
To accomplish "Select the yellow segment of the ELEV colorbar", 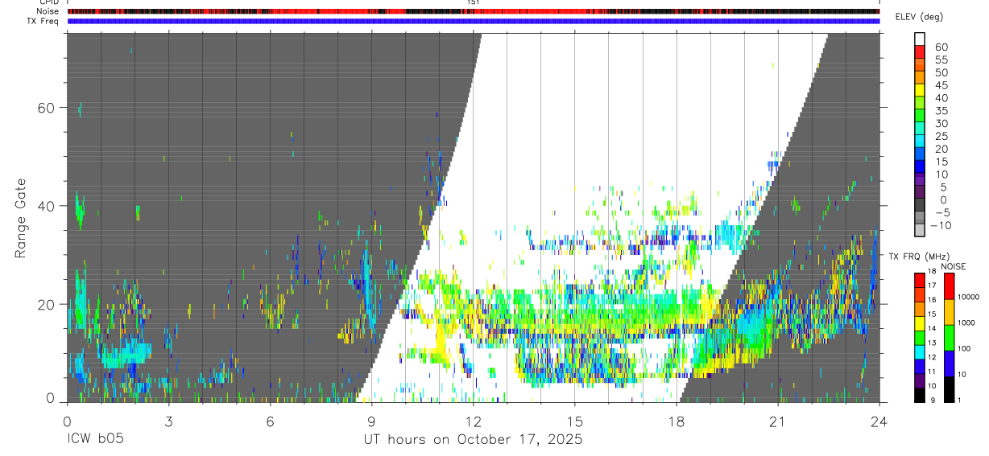I will click(x=920, y=90).
